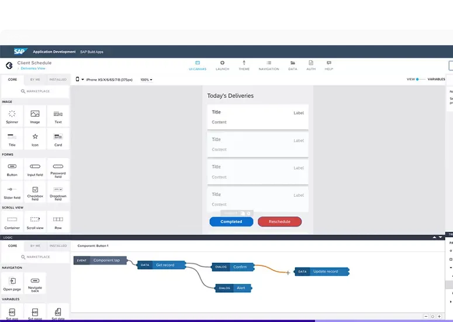Open the Help icon in top bar
Screen dimensions: 453x322
[x=328, y=66]
